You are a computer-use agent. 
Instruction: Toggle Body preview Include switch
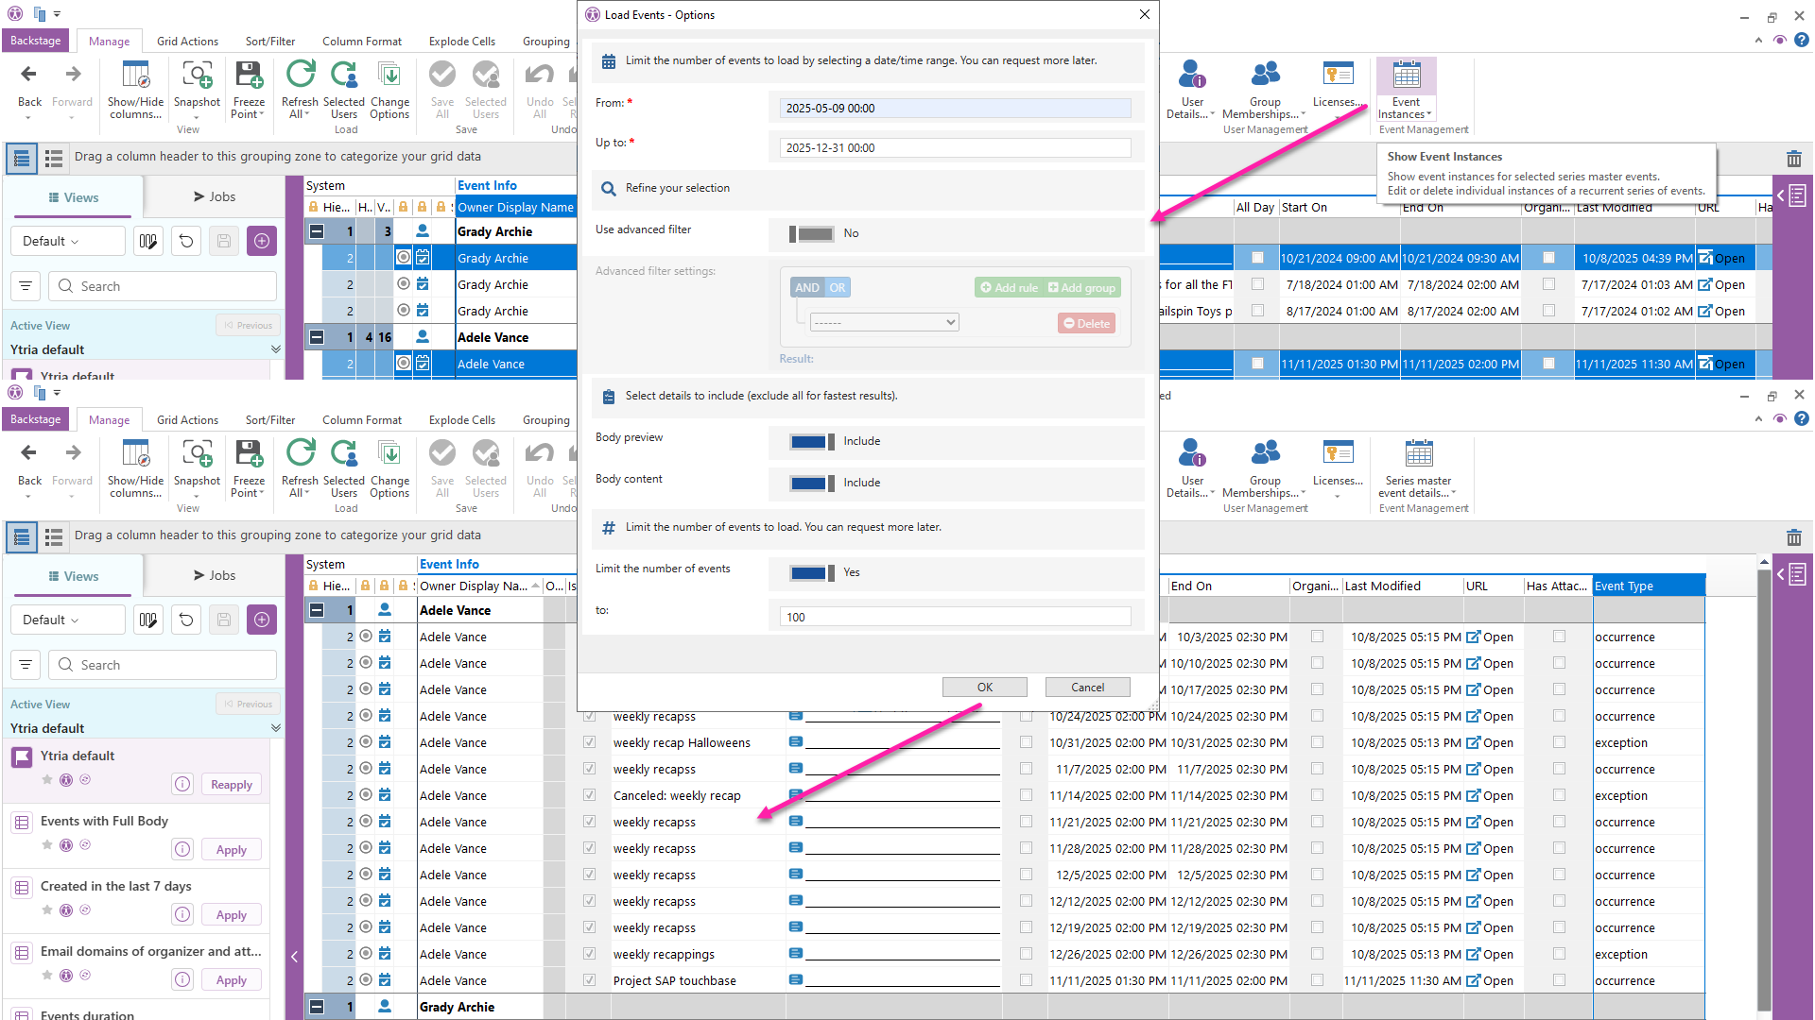(811, 441)
